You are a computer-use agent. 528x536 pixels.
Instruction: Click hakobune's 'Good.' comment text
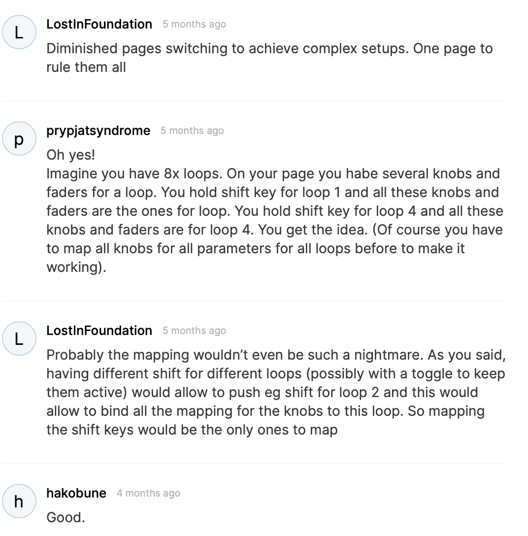pos(66,518)
